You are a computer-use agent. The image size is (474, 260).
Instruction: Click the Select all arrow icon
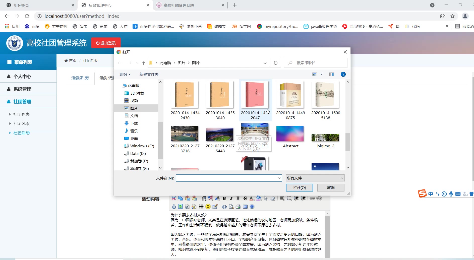point(266,198)
